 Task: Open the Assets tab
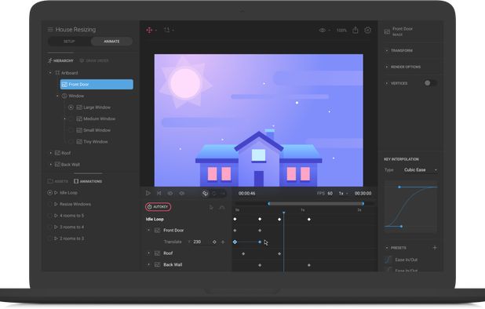point(57,181)
